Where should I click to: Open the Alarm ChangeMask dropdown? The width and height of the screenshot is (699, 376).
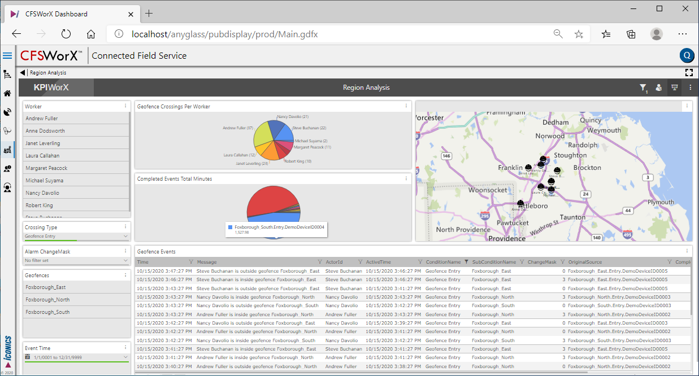point(125,261)
